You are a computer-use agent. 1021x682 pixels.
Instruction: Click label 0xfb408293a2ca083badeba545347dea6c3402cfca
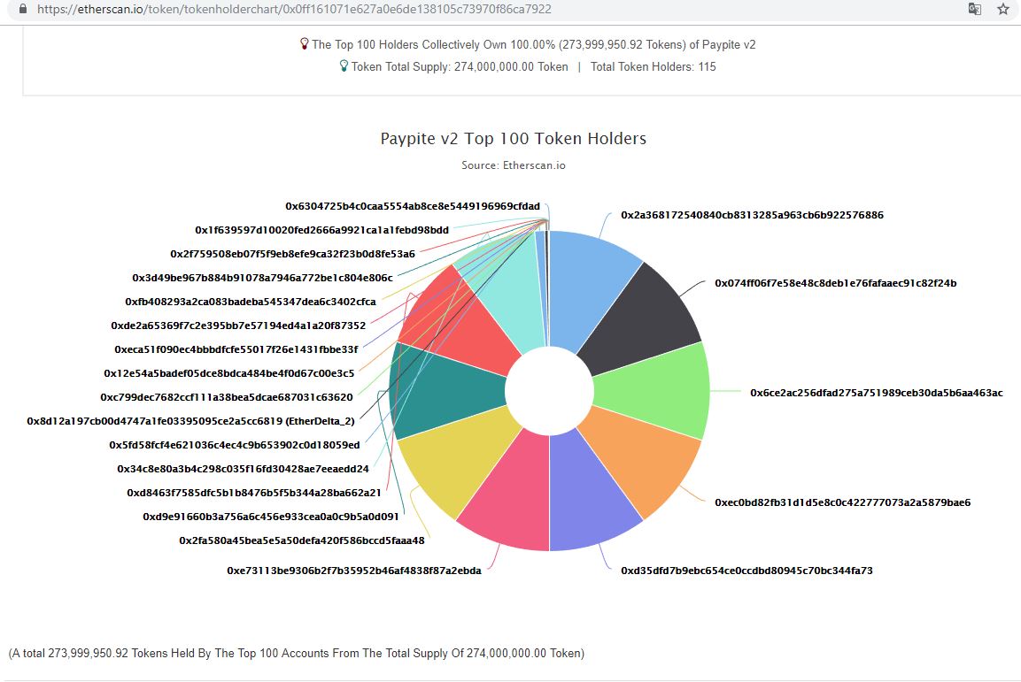coord(251,302)
